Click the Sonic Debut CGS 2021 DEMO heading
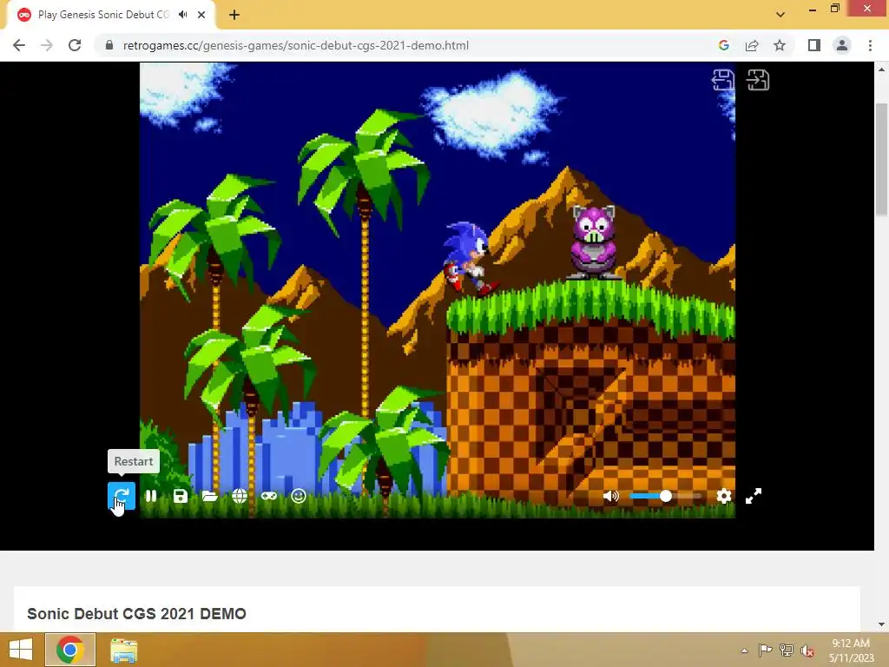Screen dimensions: 889x667 pyautogui.click(x=136, y=614)
